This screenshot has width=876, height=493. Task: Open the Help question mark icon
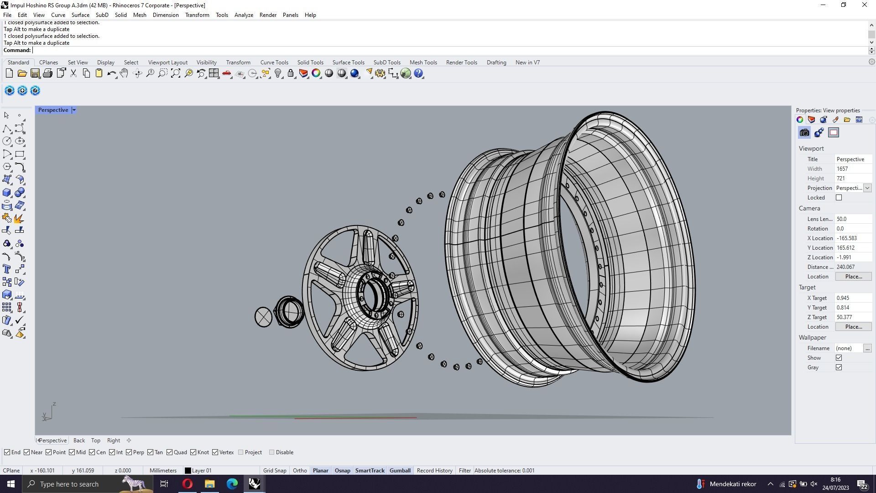pos(418,73)
